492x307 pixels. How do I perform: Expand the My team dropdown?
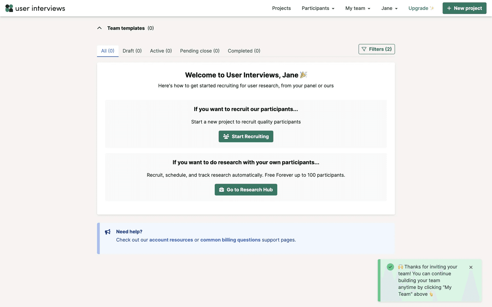[x=357, y=8]
